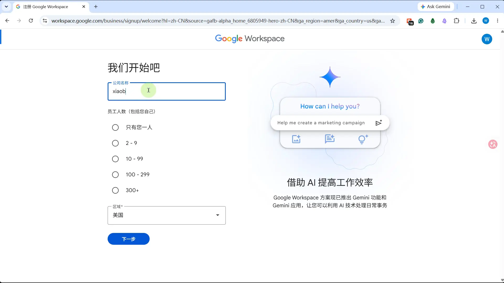
Task: Minimize the browser window
Action: 468,7
